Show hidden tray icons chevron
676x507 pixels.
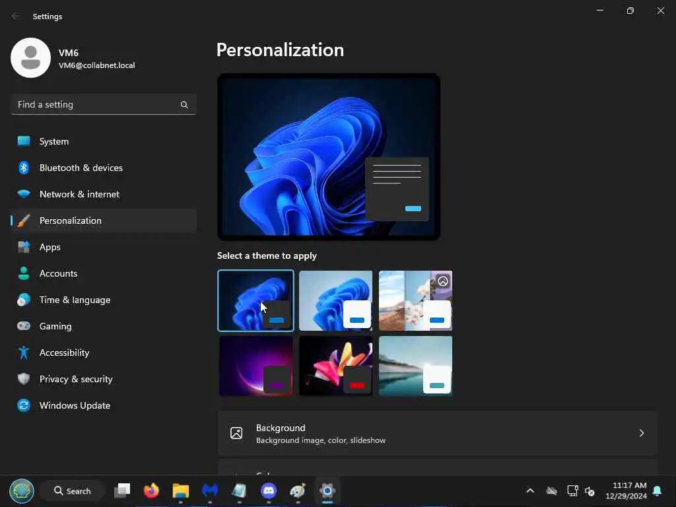point(530,490)
